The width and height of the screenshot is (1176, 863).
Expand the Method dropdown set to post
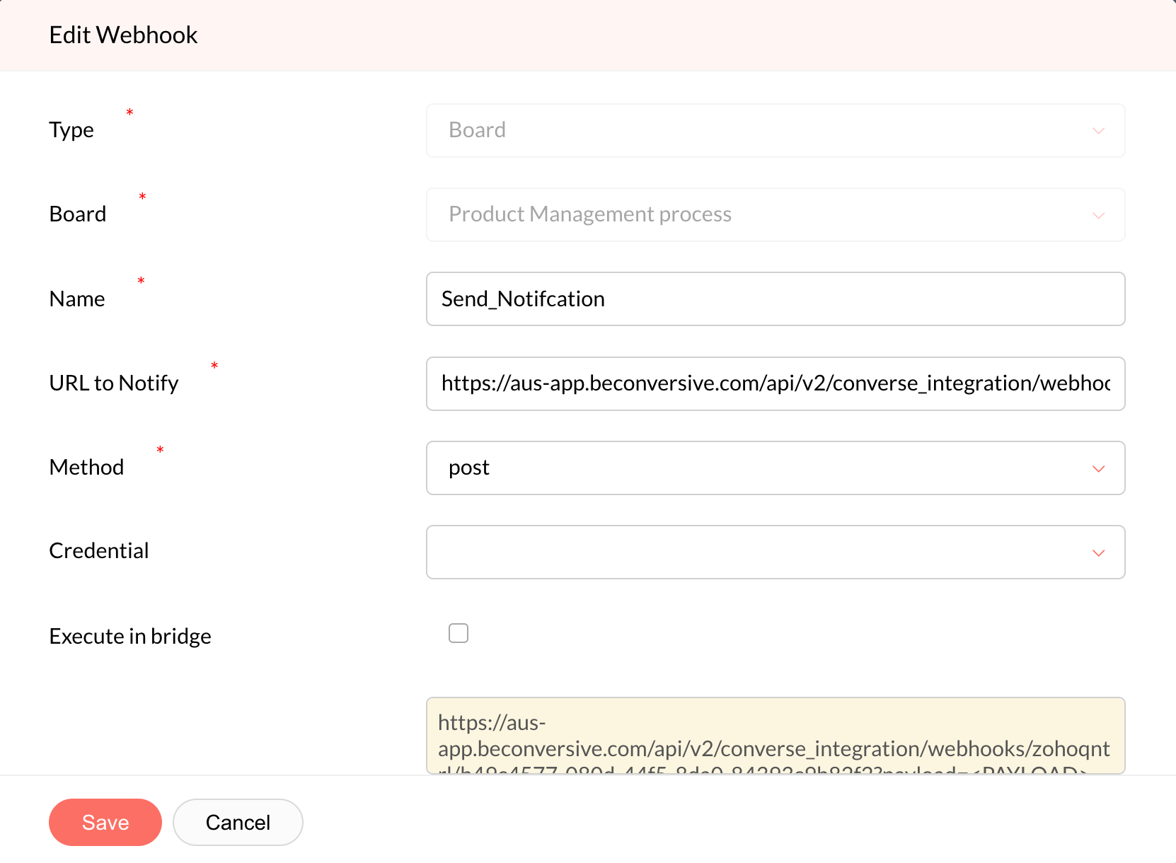pos(776,468)
